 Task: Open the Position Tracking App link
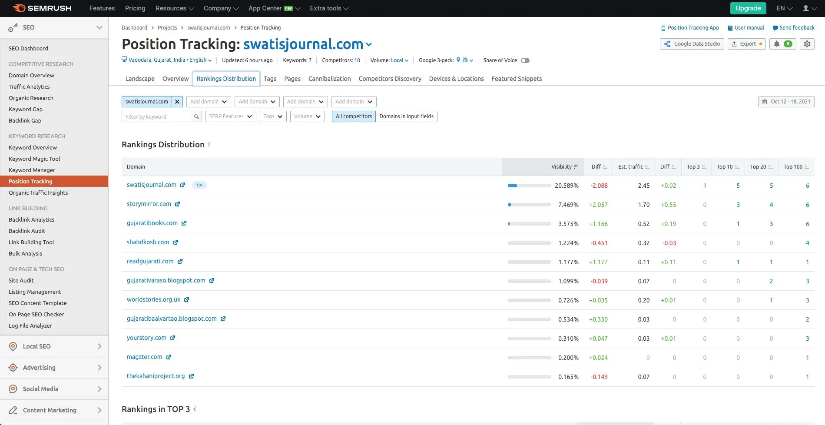pos(690,28)
